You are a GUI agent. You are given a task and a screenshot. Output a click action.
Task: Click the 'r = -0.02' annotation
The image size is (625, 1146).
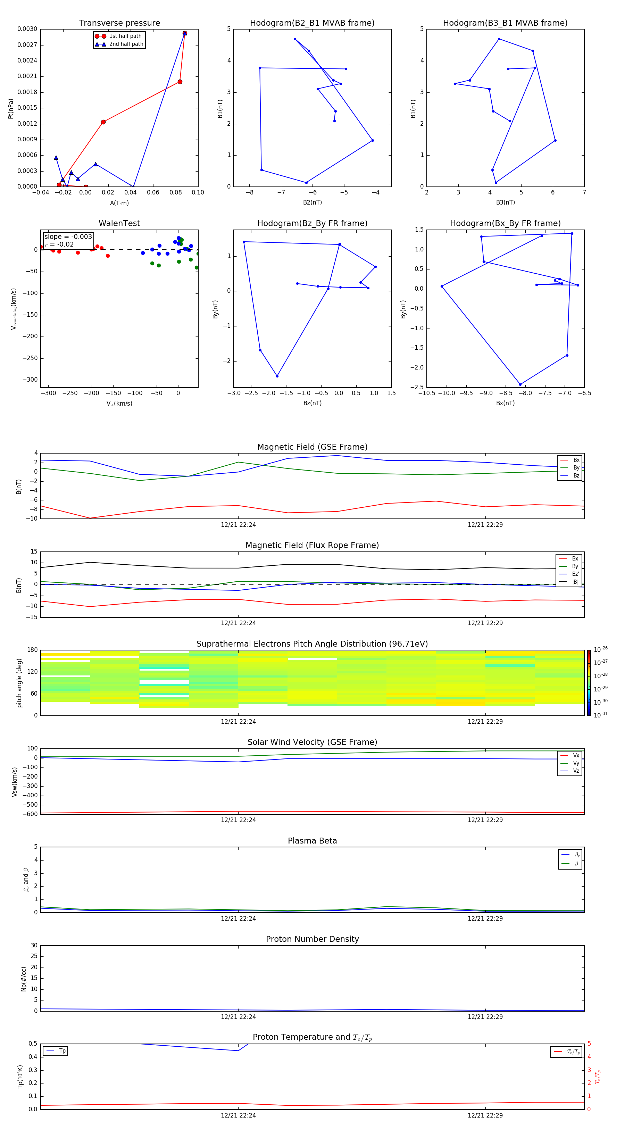59,244
